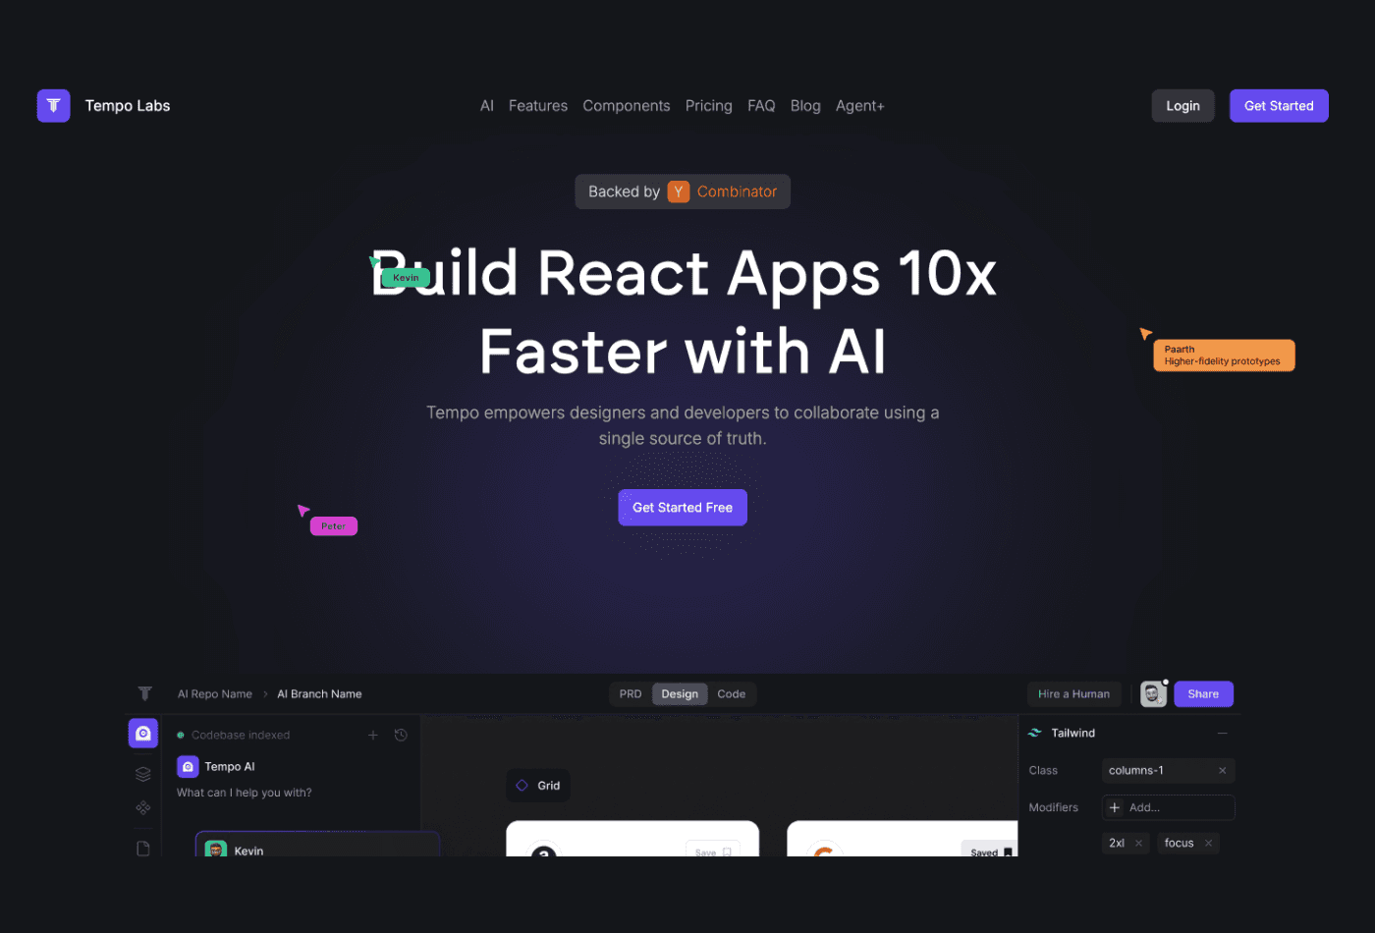This screenshot has width=1375, height=933.
Task: Open the AI chat sidebar icon
Action: click(143, 734)
